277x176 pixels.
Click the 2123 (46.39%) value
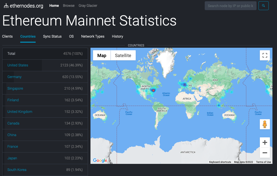click(x=72, y=65)
